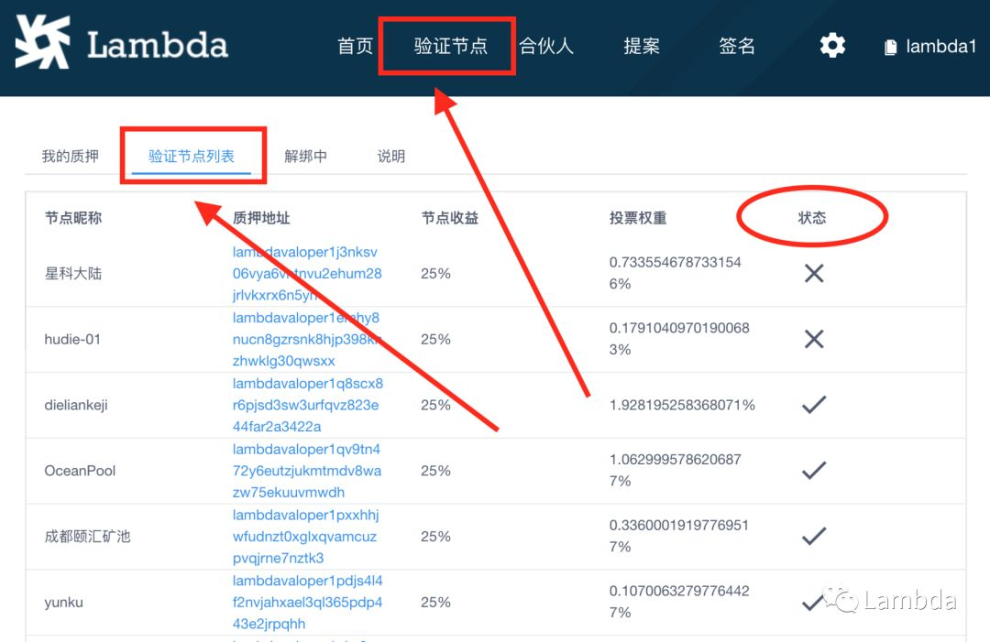
Task: Click voting weight 0.33600019197769517%
Action: (x=678, y=536)
